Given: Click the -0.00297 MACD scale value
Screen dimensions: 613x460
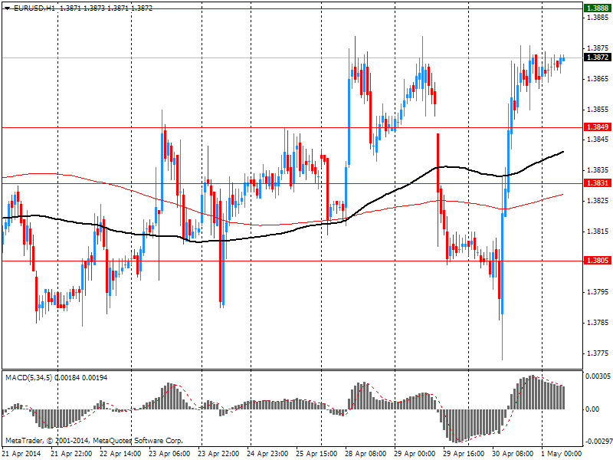Looking at the screenshot, I should point(598,442).
